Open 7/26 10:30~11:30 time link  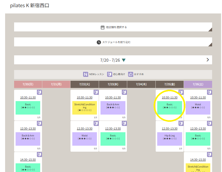[x=198, y=98]
